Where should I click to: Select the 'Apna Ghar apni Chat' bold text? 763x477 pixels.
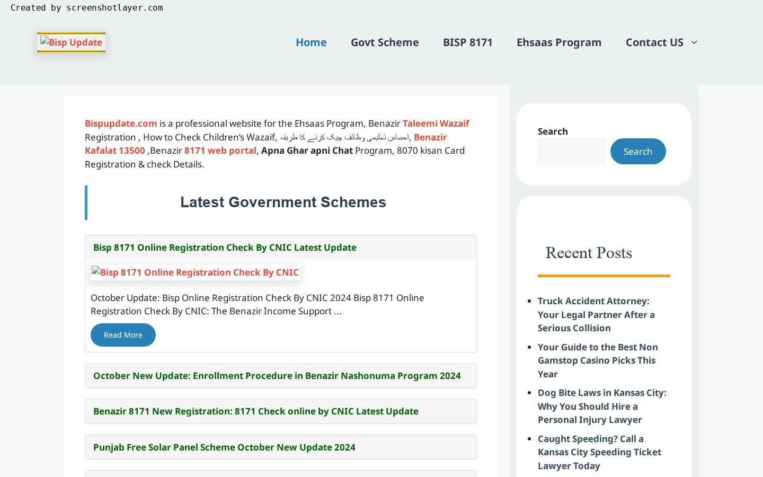tap(307, 151)
